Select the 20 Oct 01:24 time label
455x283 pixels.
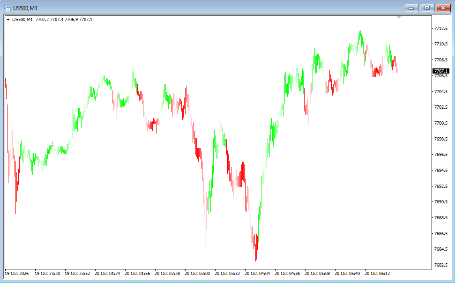pos(107,274)
